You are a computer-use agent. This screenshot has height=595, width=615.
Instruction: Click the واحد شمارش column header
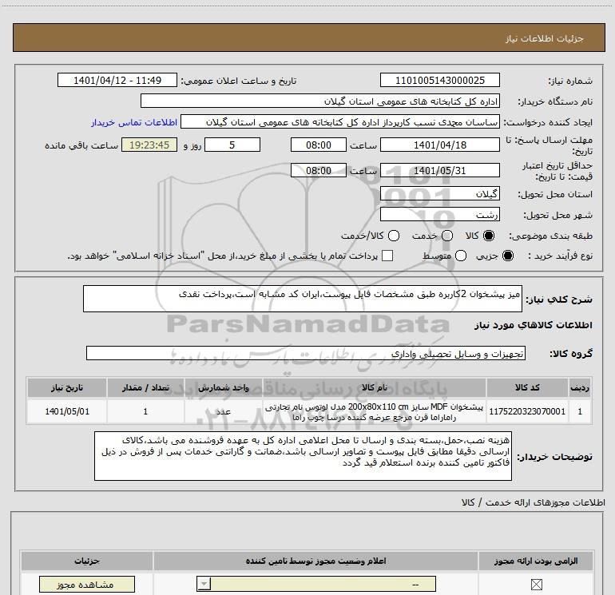click(x=223, y=387)
